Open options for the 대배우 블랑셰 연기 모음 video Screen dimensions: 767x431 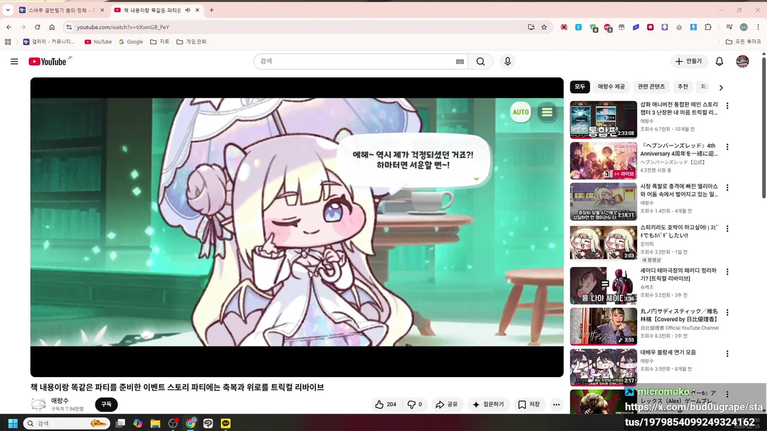point(727,354)
